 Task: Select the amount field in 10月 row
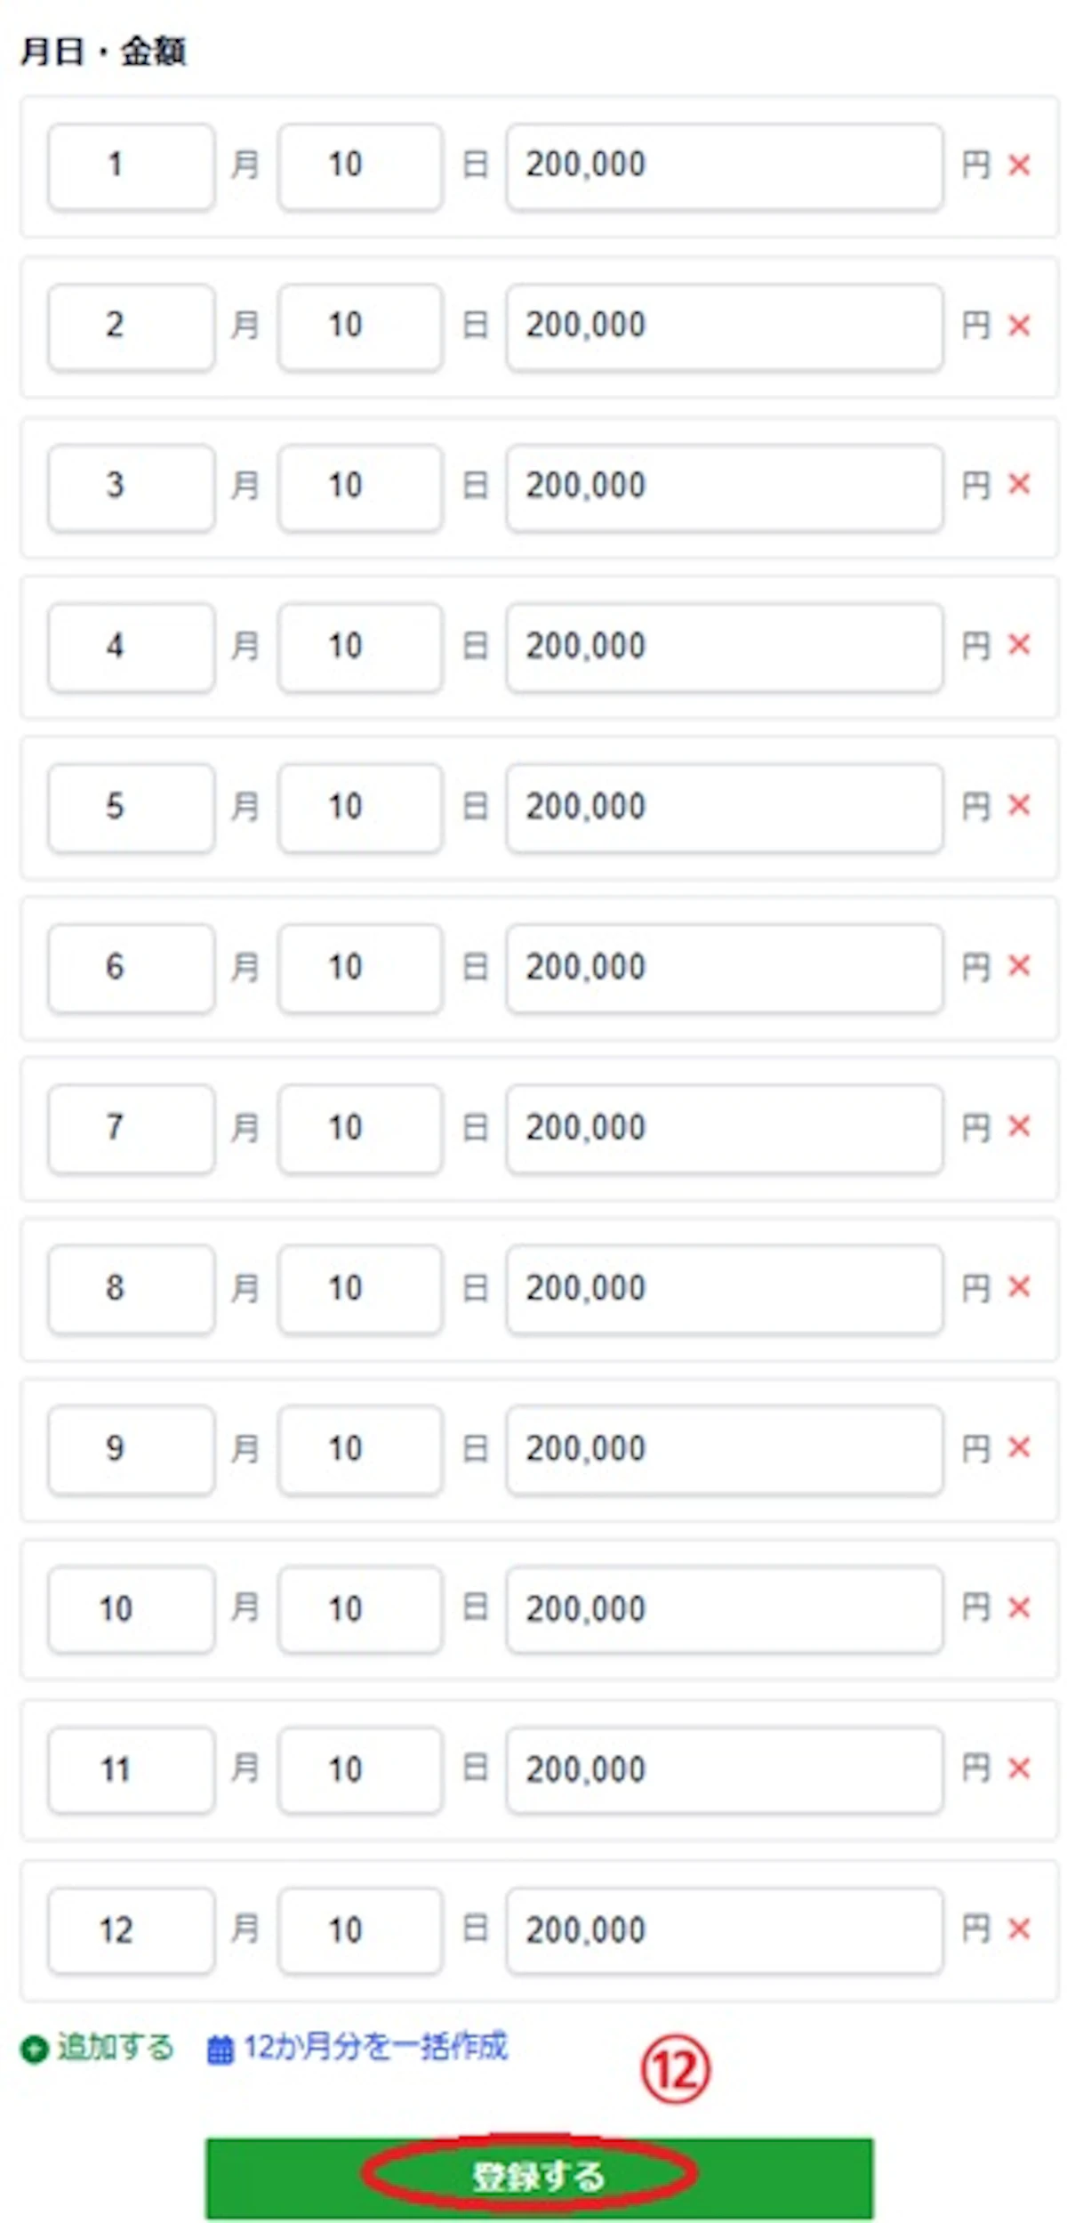[x=725, y=1610]
